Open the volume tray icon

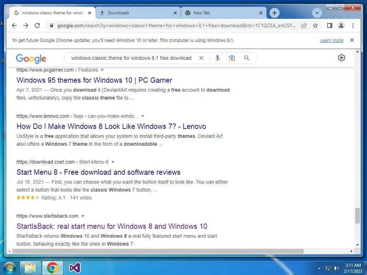click(x=336, y=268)
